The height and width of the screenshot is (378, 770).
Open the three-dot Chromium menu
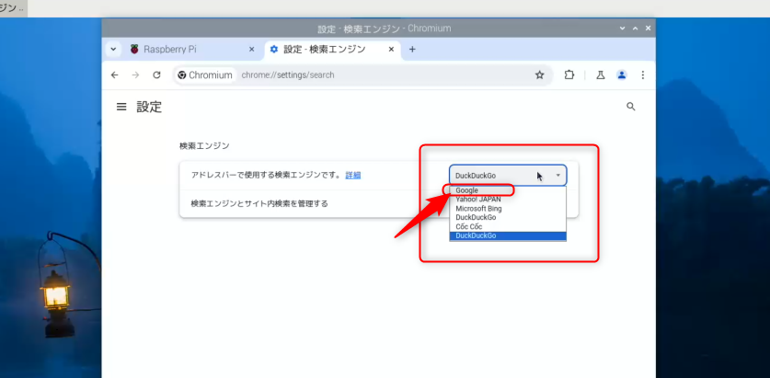point(643,75)
